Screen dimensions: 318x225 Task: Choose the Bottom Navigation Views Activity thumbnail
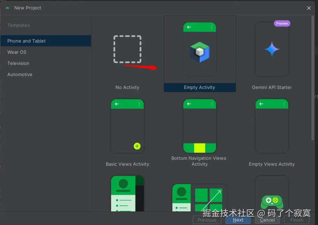tap(200, 126)
